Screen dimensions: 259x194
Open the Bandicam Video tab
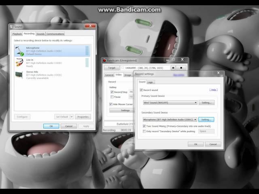119,74
